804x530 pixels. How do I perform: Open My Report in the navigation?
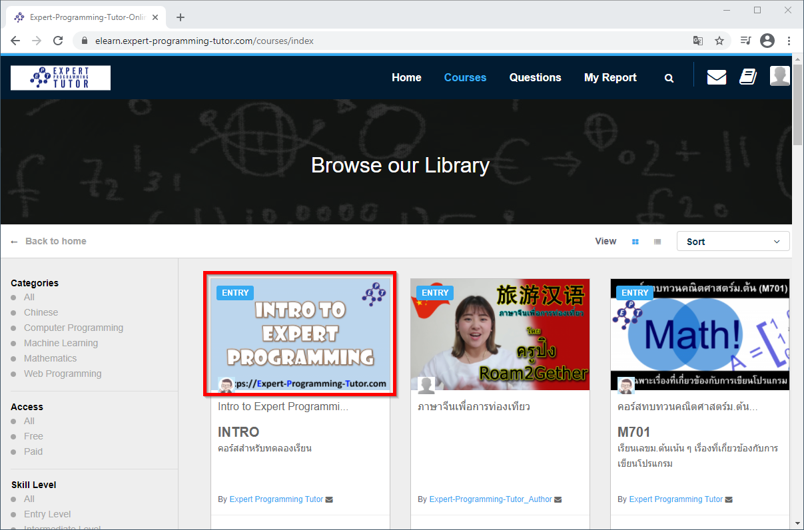(610, 77)
